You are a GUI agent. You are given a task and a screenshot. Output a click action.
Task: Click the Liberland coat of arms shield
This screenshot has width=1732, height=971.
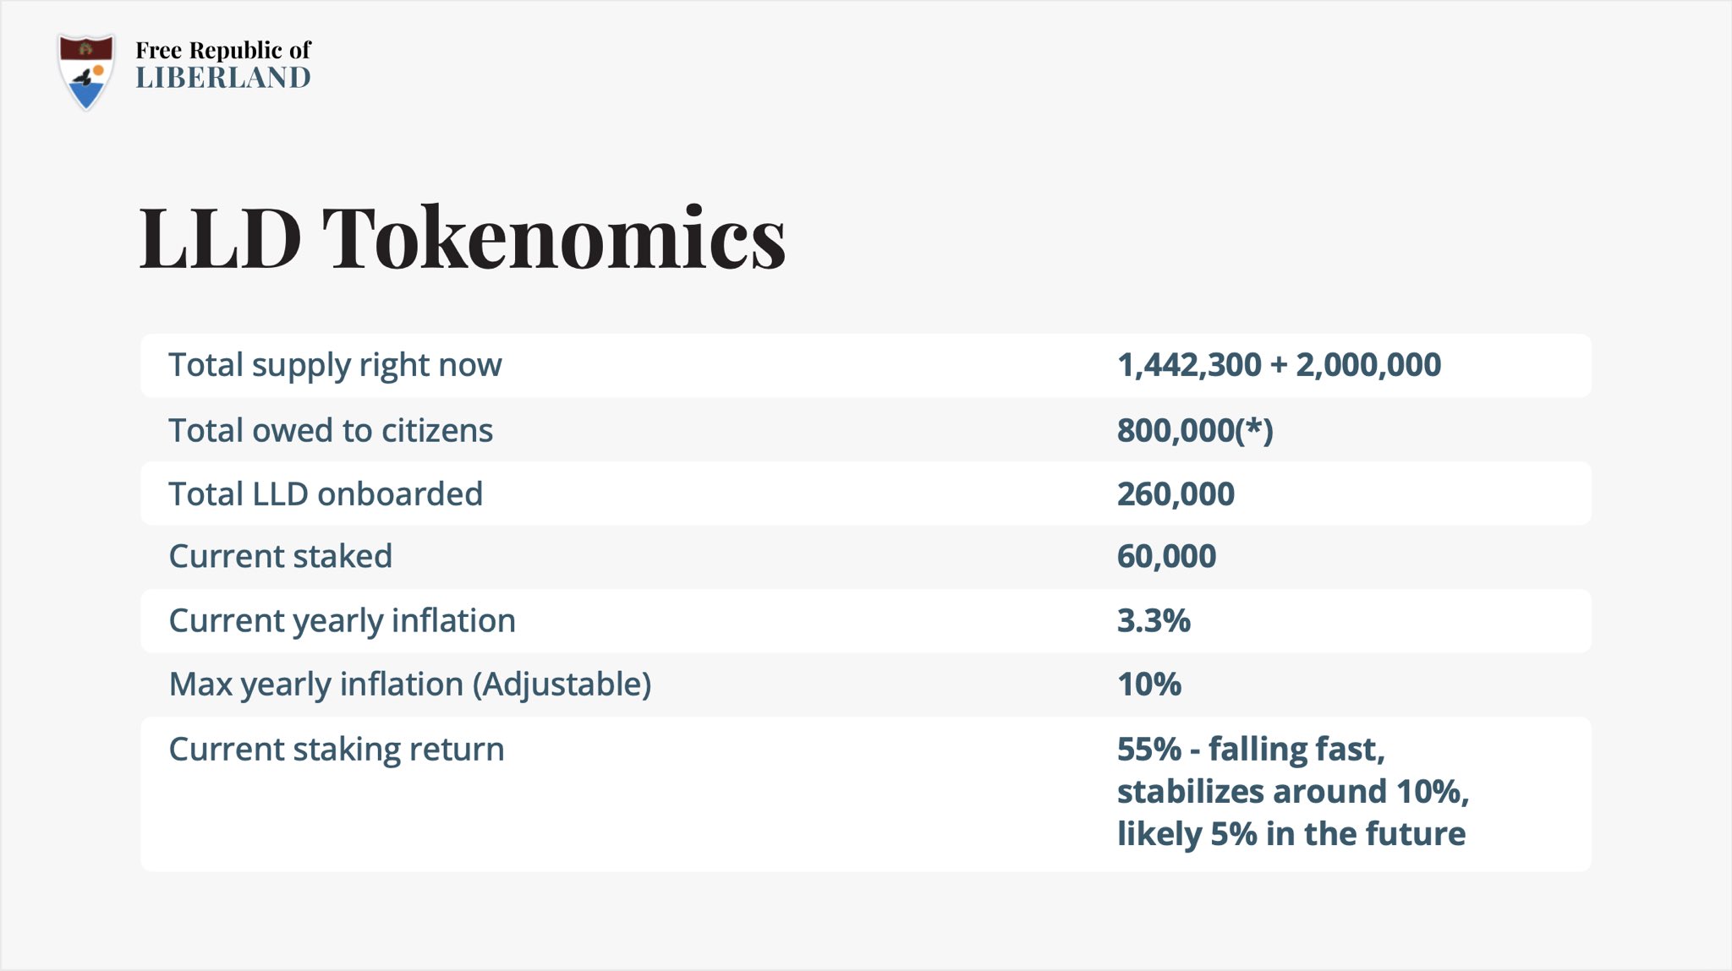pyautogui.click(x=85, y=72)
